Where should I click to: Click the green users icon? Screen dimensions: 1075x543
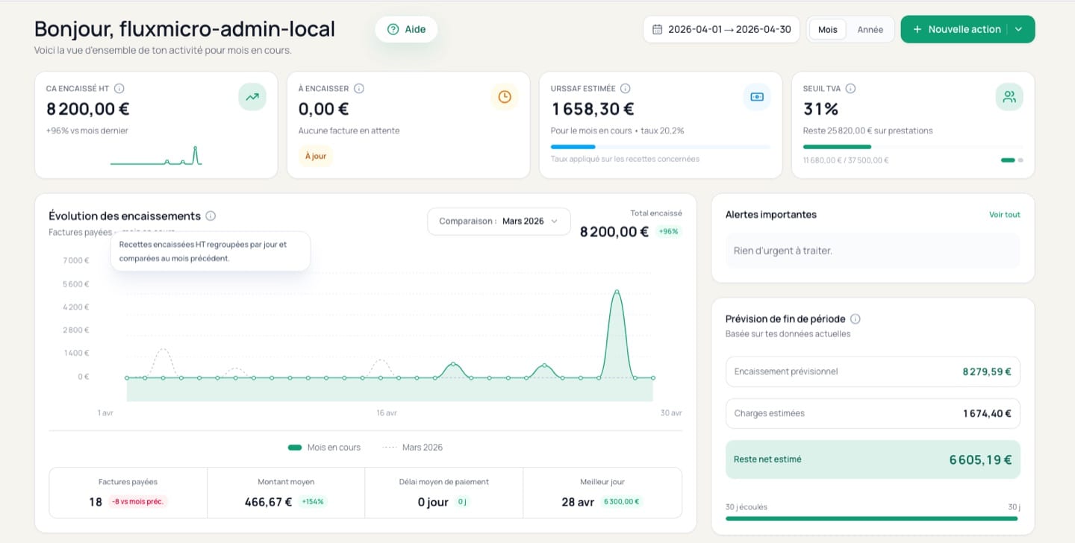click(1009, 97)
